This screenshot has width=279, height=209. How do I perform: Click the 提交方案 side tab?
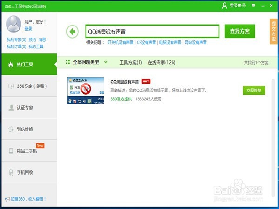tap(273, 31)
